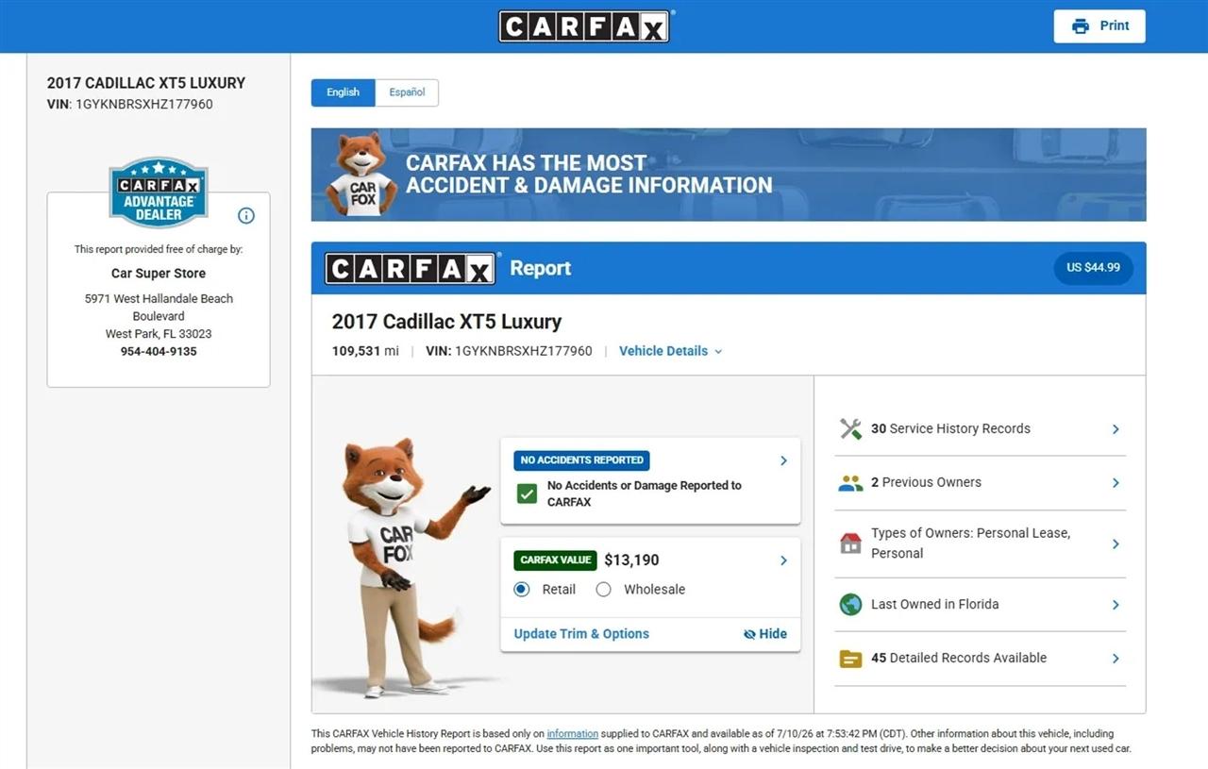The width and height of the screenshot is (1208, 769).
Task: Click the house Types of Owners icon
Action: [x=850, y=543]
